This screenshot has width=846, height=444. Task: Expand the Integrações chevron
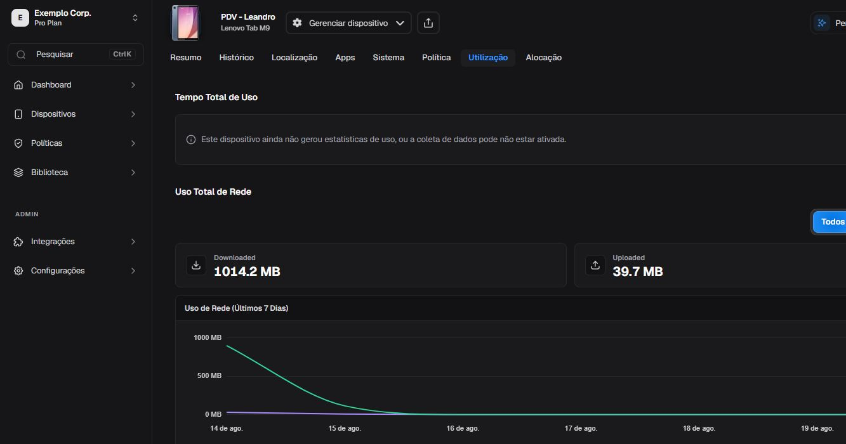[133, 242]
